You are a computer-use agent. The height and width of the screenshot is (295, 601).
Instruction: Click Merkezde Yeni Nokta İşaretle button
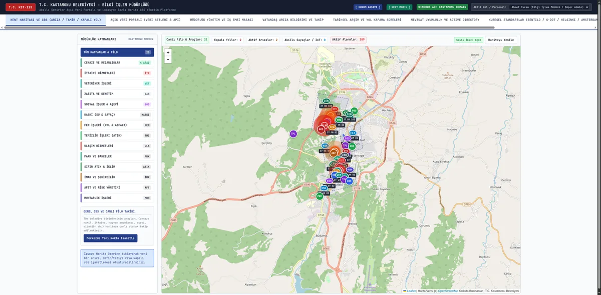110,238
